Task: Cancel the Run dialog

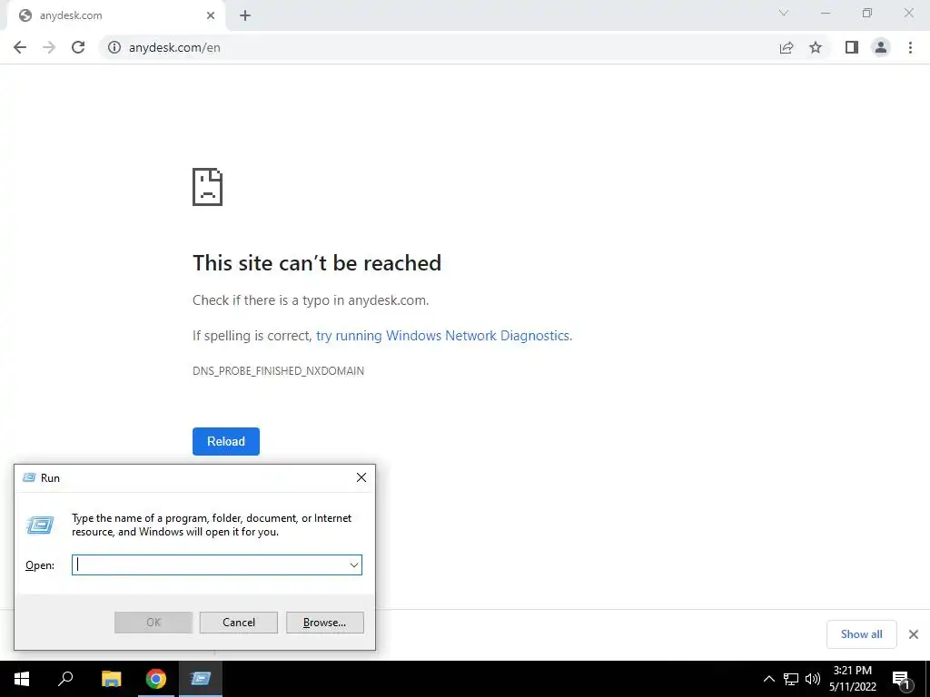Action: click(239, 623)
